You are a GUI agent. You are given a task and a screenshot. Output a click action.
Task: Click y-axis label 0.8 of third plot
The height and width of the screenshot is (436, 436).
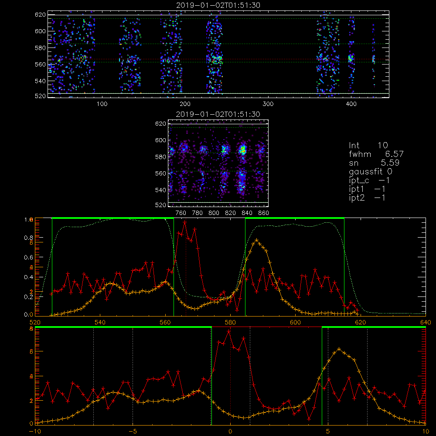[28, 238]
